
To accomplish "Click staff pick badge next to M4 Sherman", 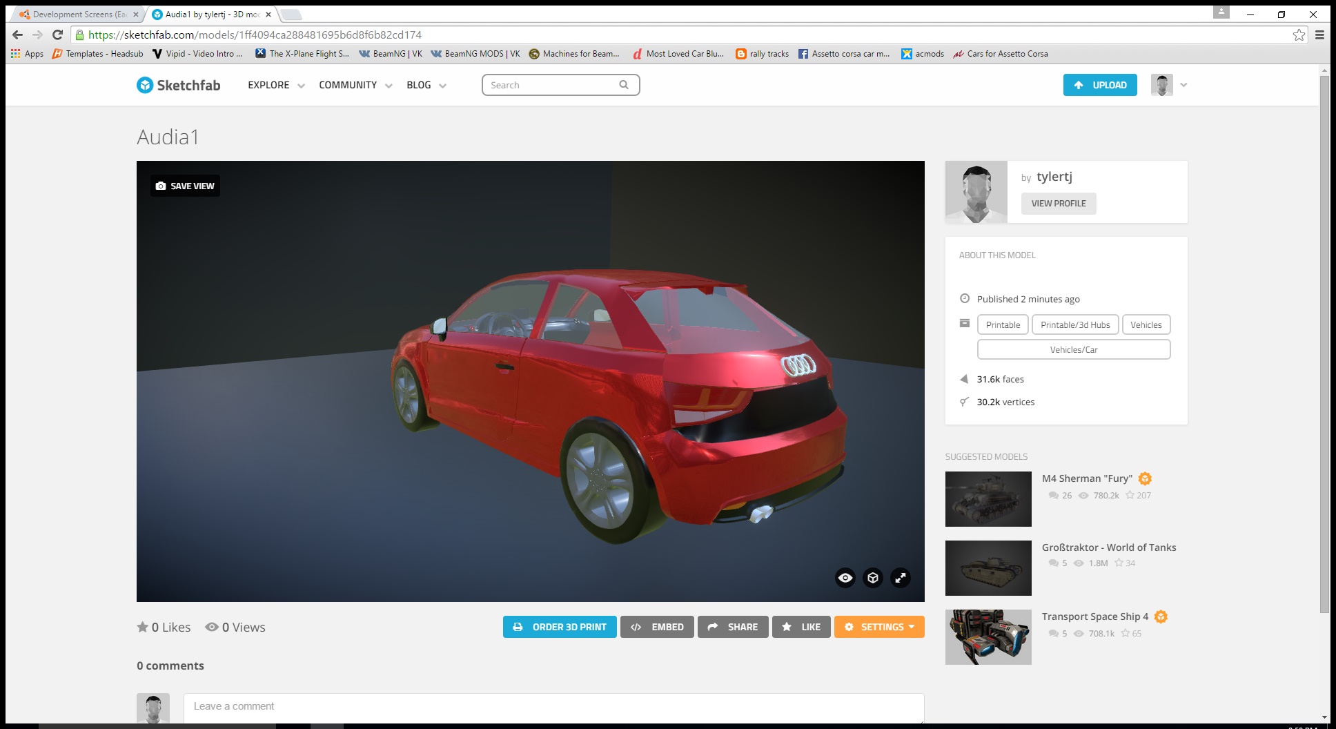I will point(1145,478).
